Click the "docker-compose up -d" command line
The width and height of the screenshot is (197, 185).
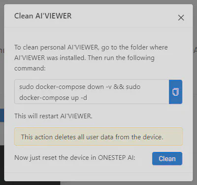click(53, 98)
